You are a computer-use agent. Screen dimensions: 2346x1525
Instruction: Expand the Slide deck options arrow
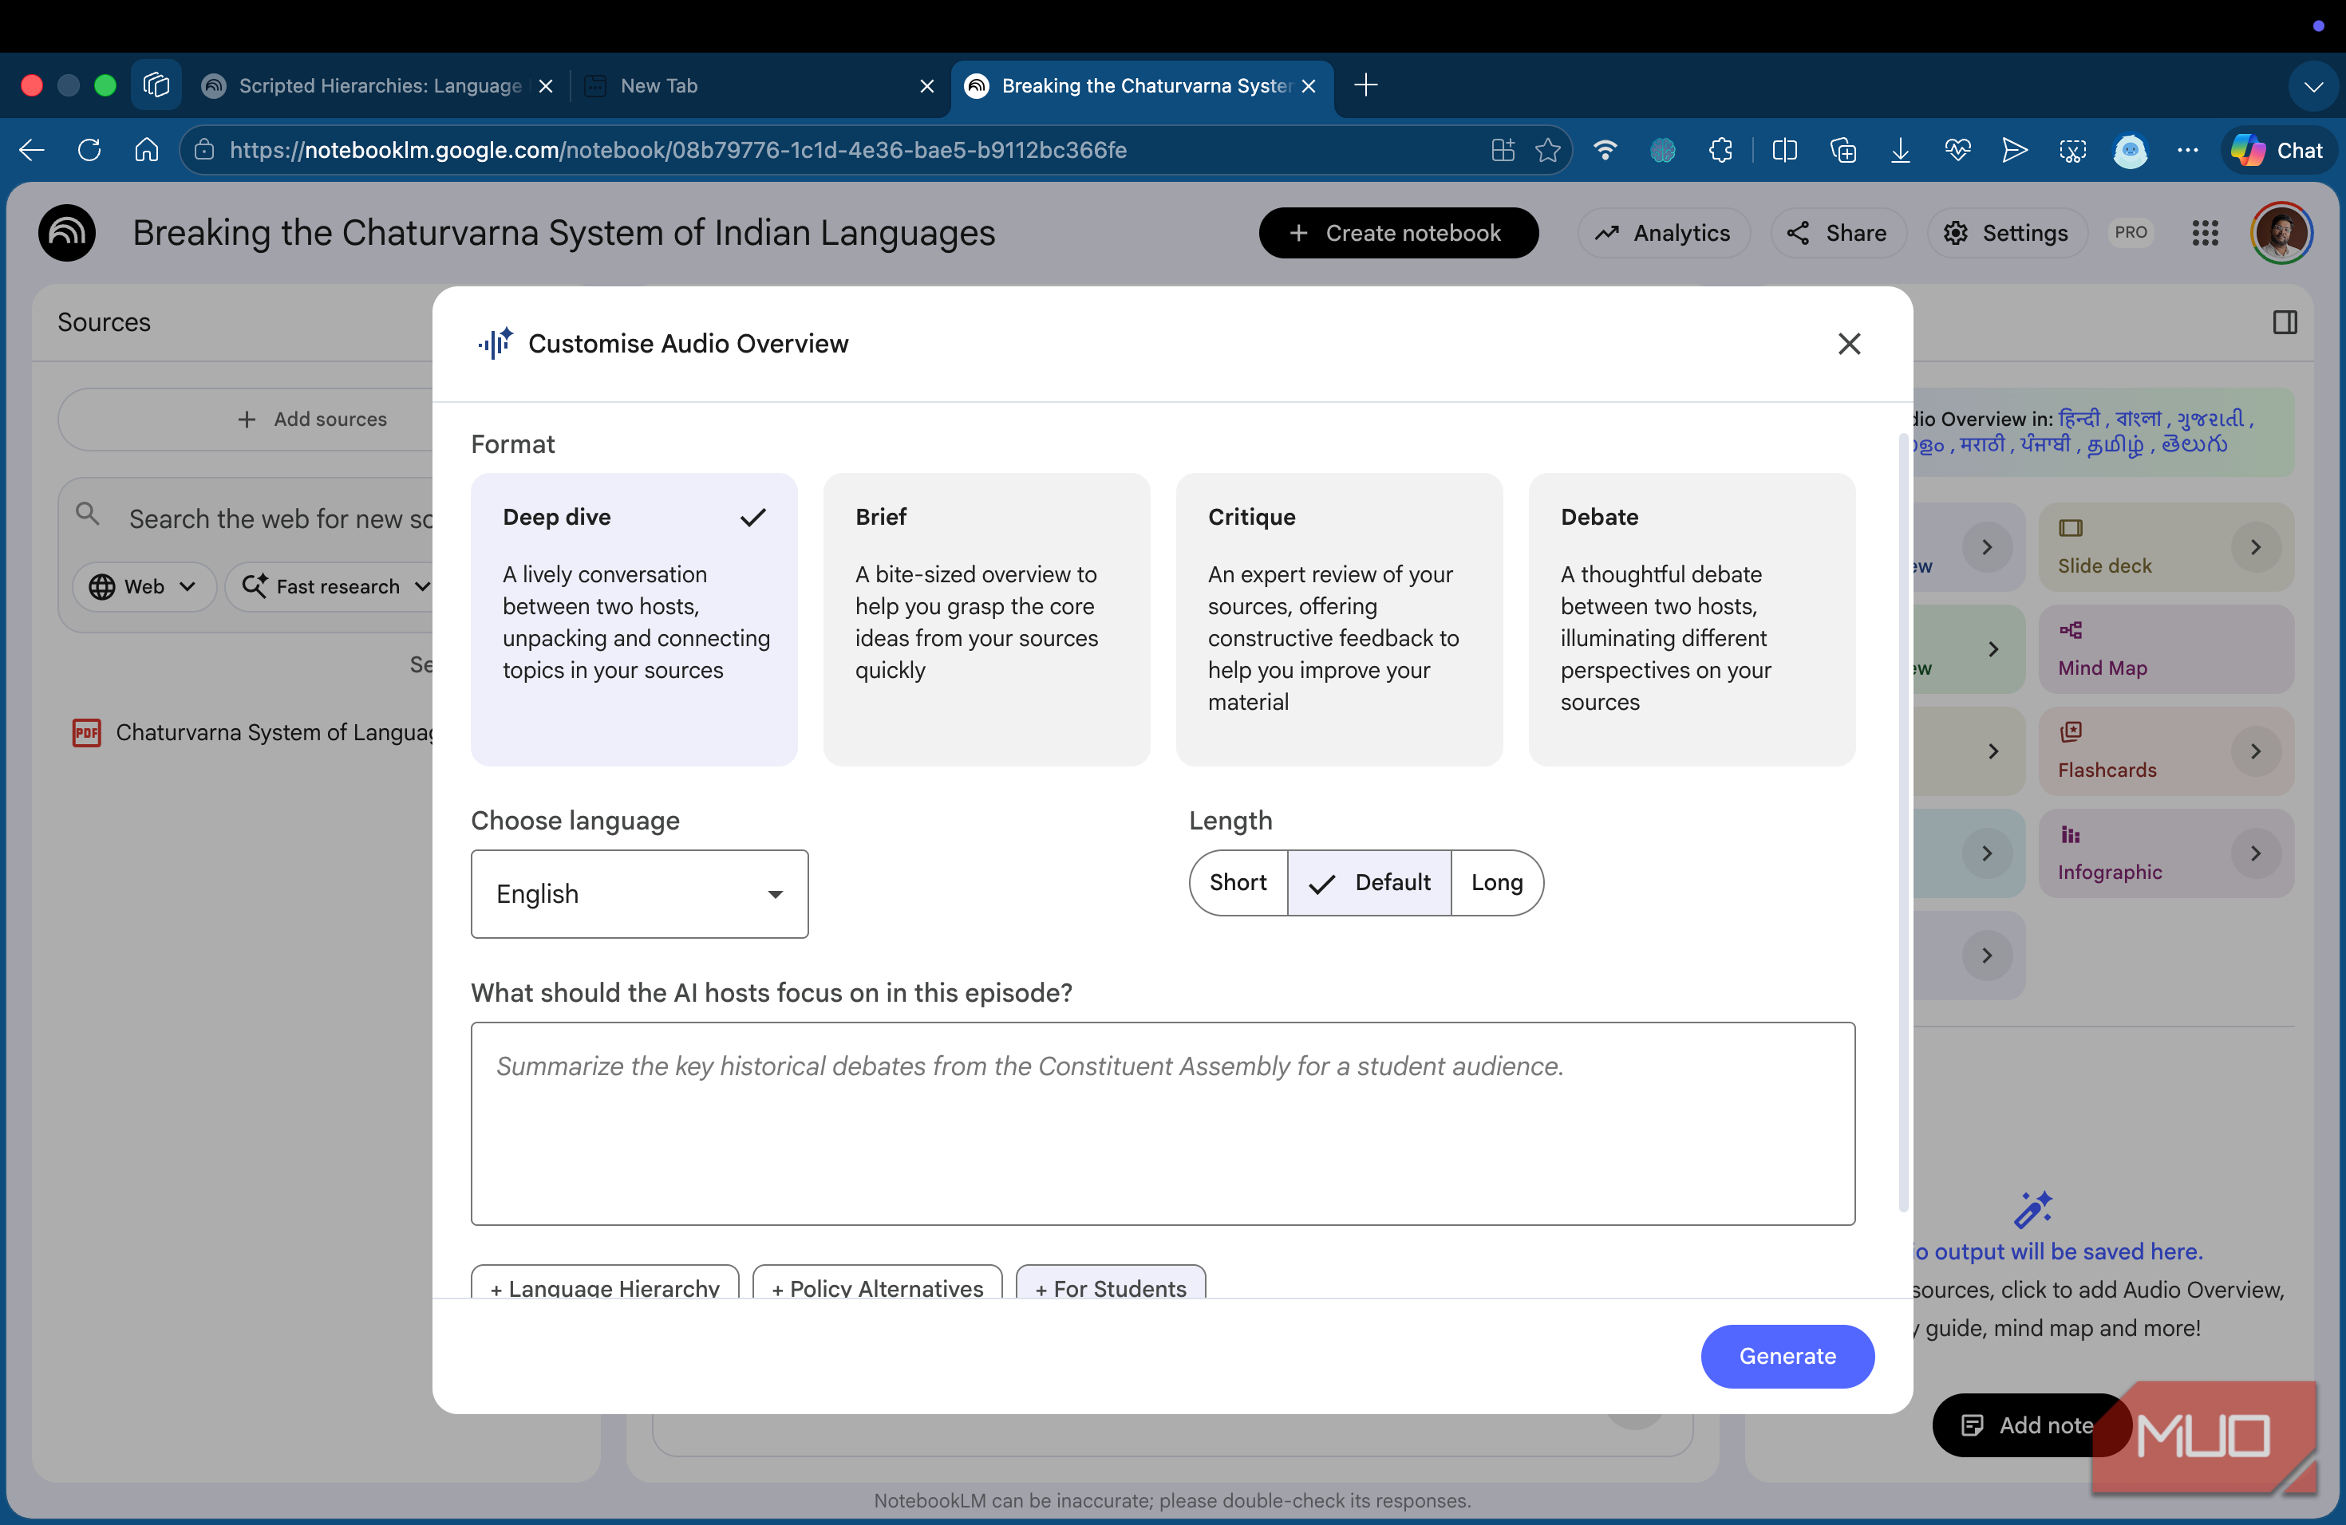coord(2255,547)
